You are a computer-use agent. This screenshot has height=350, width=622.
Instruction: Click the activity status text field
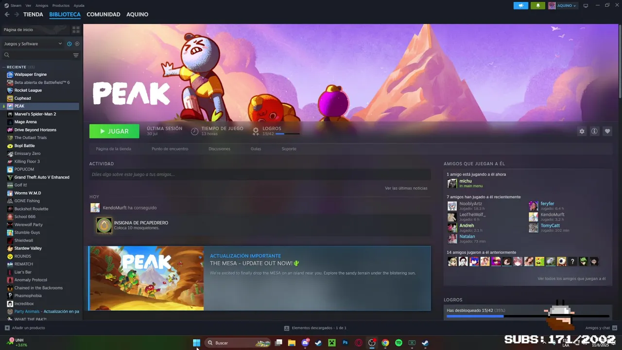[x=260, y=175]
